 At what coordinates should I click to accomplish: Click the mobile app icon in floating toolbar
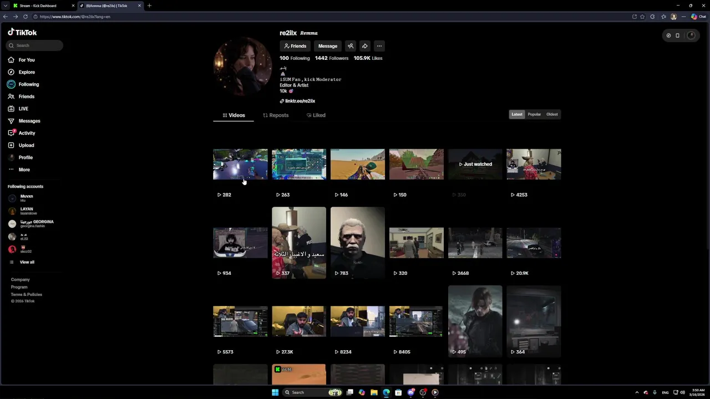click(x=677, y=35)
